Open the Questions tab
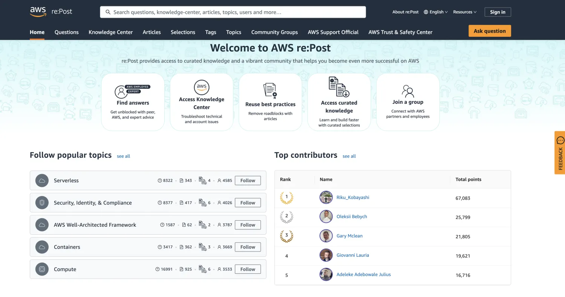 pos(67,32)
